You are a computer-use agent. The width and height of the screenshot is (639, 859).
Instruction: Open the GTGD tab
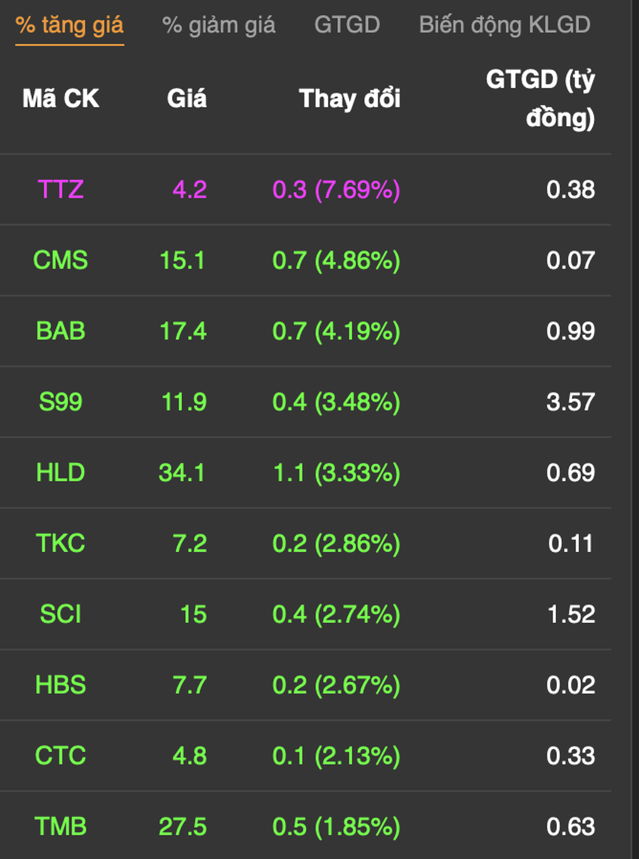click(x=347, y=25)
